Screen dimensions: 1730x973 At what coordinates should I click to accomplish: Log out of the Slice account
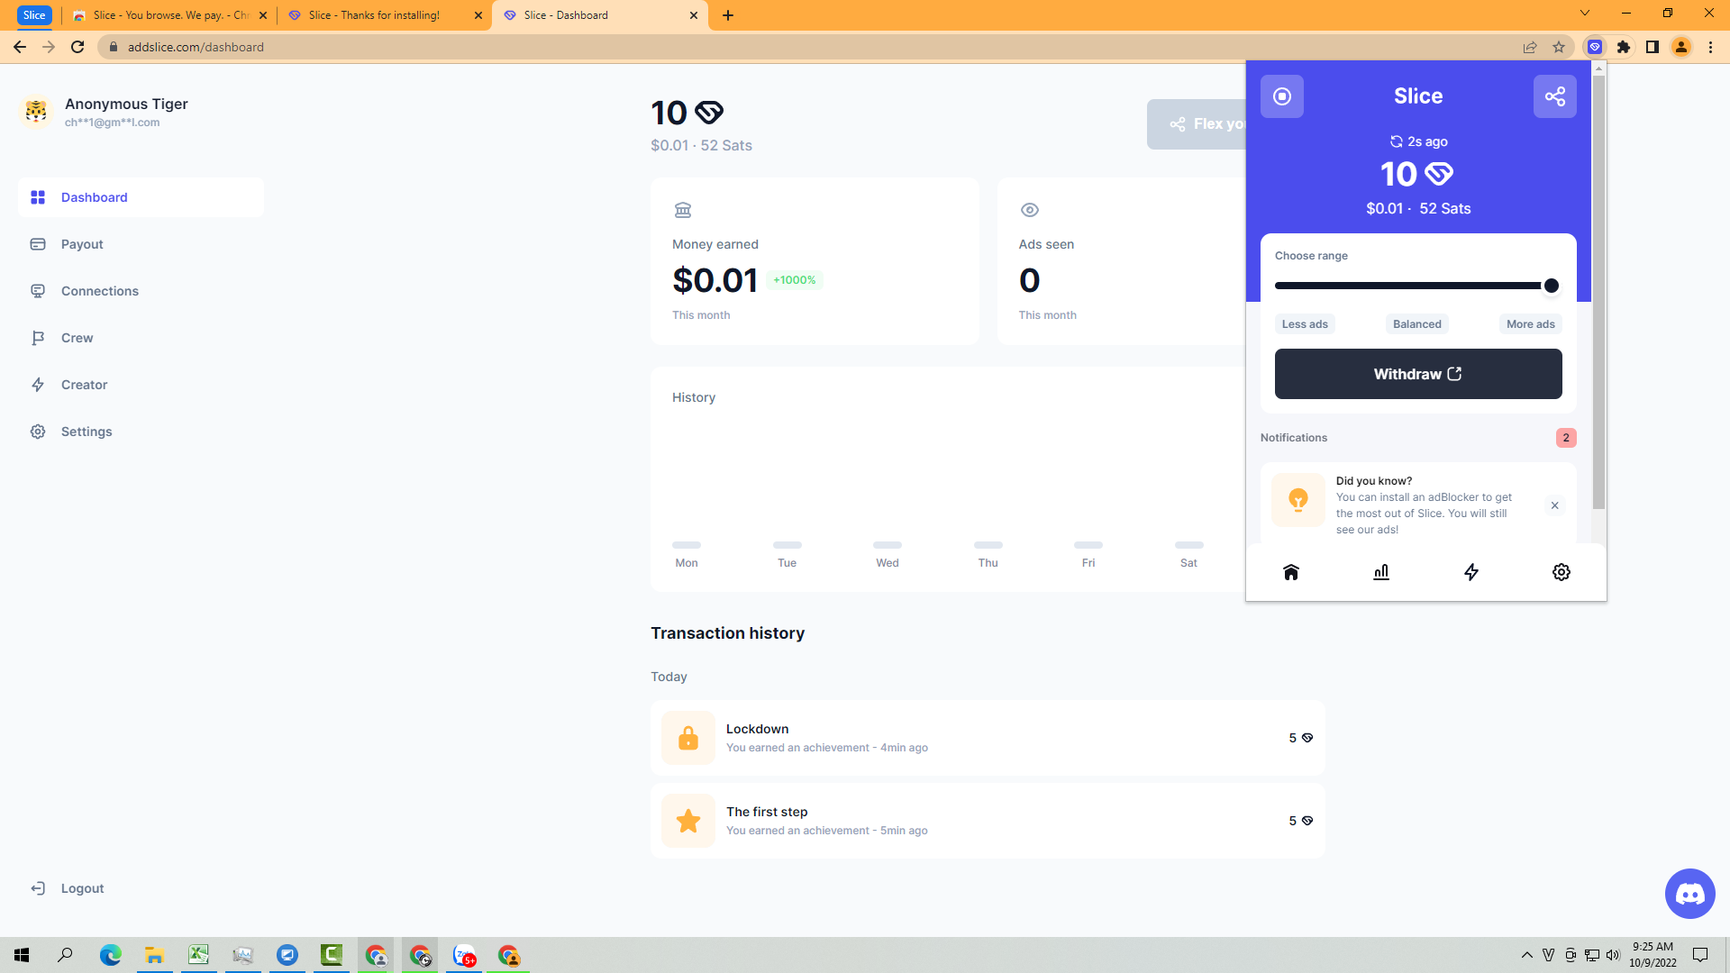pyautogui.click(x=81, y=888)
